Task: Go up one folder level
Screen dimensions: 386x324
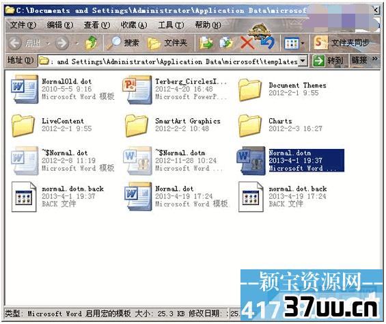Action: (x=91, y=43)
